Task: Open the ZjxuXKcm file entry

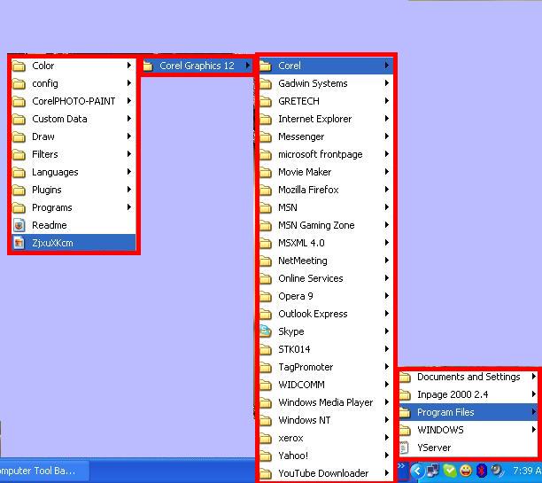Action: coord(74,243)
